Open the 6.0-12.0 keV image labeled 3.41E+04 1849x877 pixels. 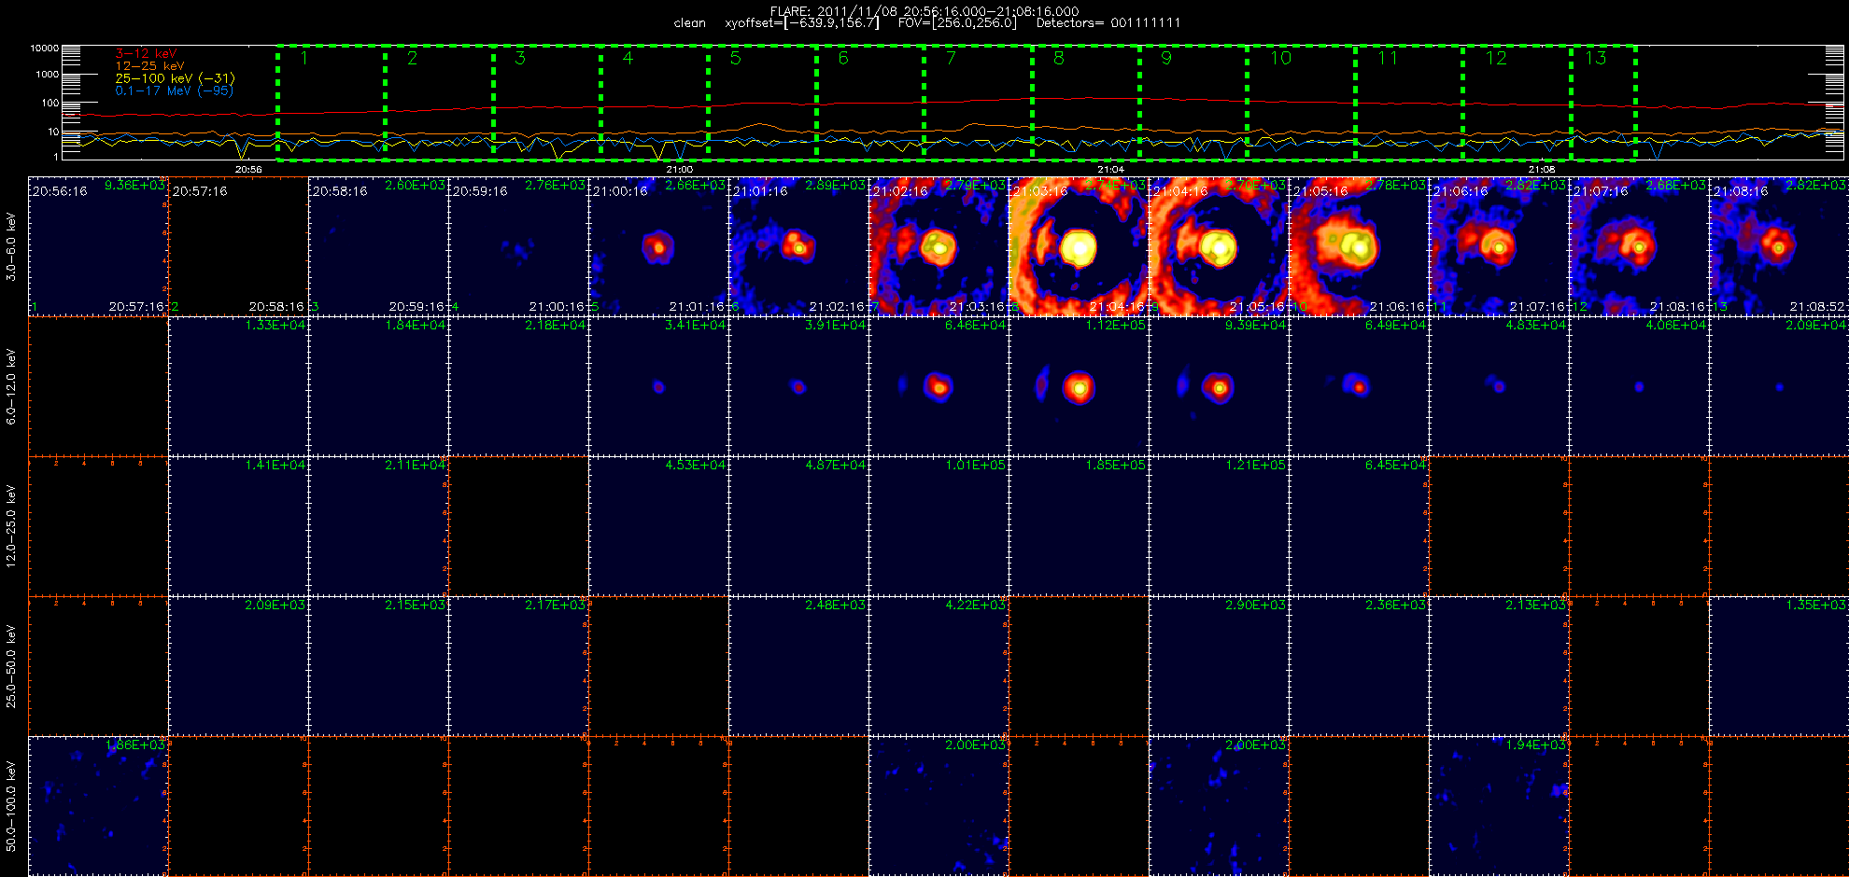click(658, 386)
